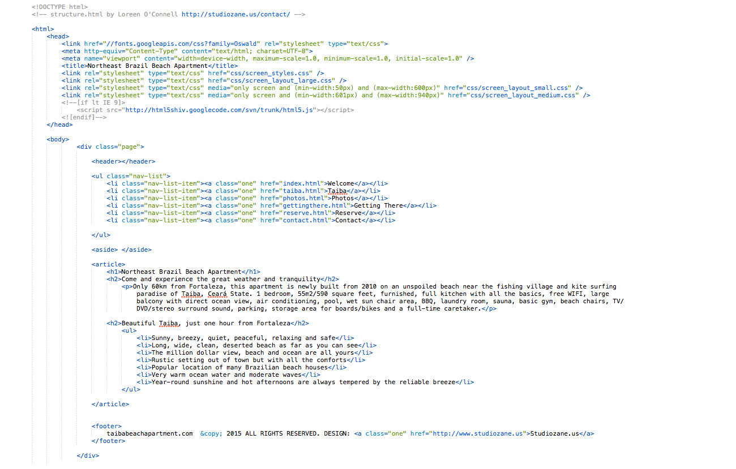This screenshot has height=469, width=736.
Task: Click the 'Photos' link text in nav list
Action: 343,198
